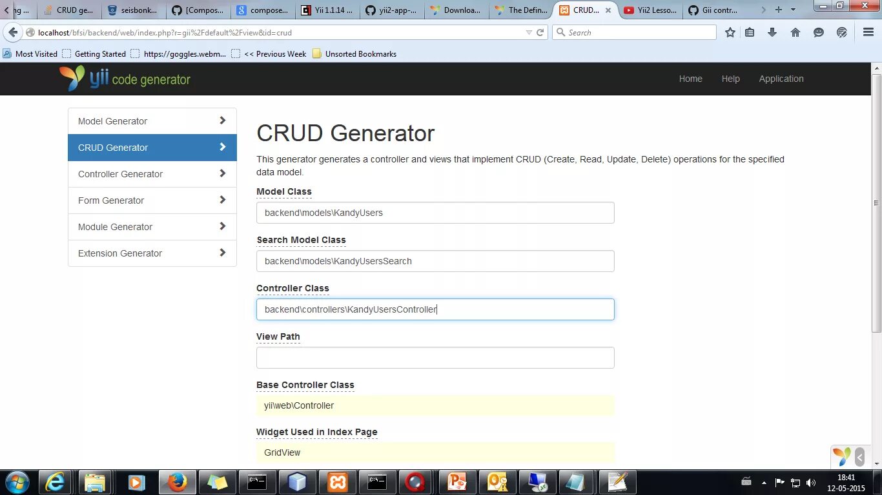
Task: Go to Firefox Home page icon
Action: pos(795,32)
